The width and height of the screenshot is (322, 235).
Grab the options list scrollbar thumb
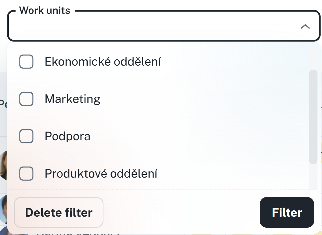tap(313, 117)
